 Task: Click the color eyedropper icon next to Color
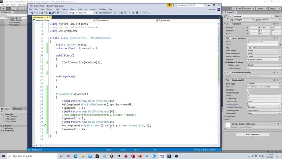click(x=280, y=45)
